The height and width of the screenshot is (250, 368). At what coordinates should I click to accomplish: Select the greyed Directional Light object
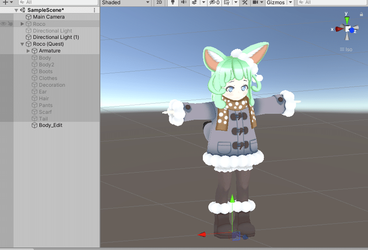point(52,31)
